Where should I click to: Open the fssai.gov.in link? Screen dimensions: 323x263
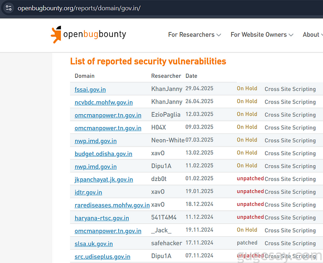point(90,89)
